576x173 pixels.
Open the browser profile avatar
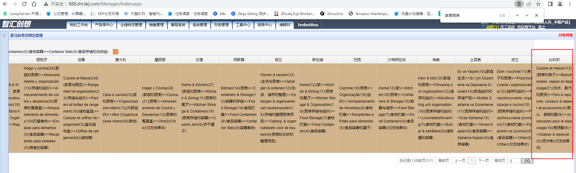click(560, 4)
